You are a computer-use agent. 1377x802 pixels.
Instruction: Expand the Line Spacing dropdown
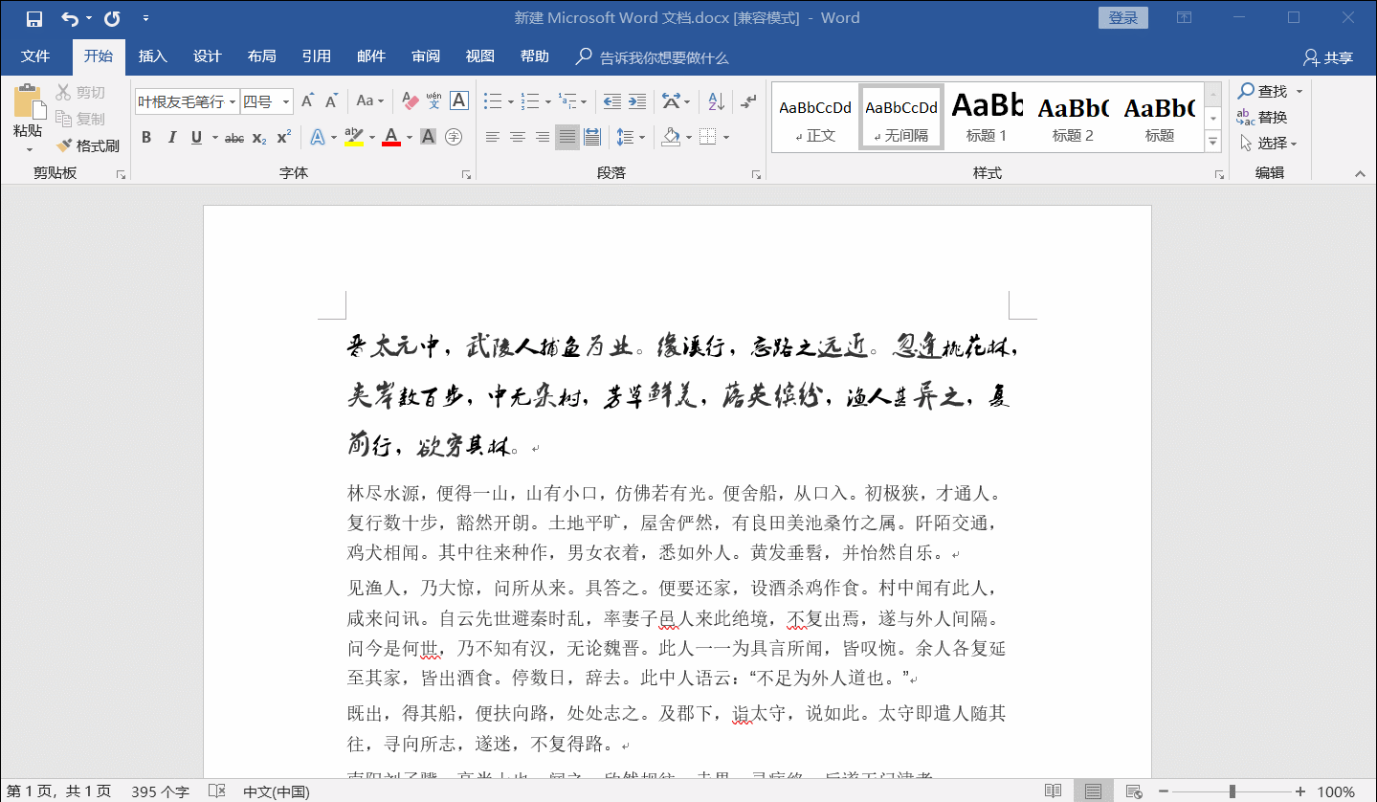click(641, 137)
